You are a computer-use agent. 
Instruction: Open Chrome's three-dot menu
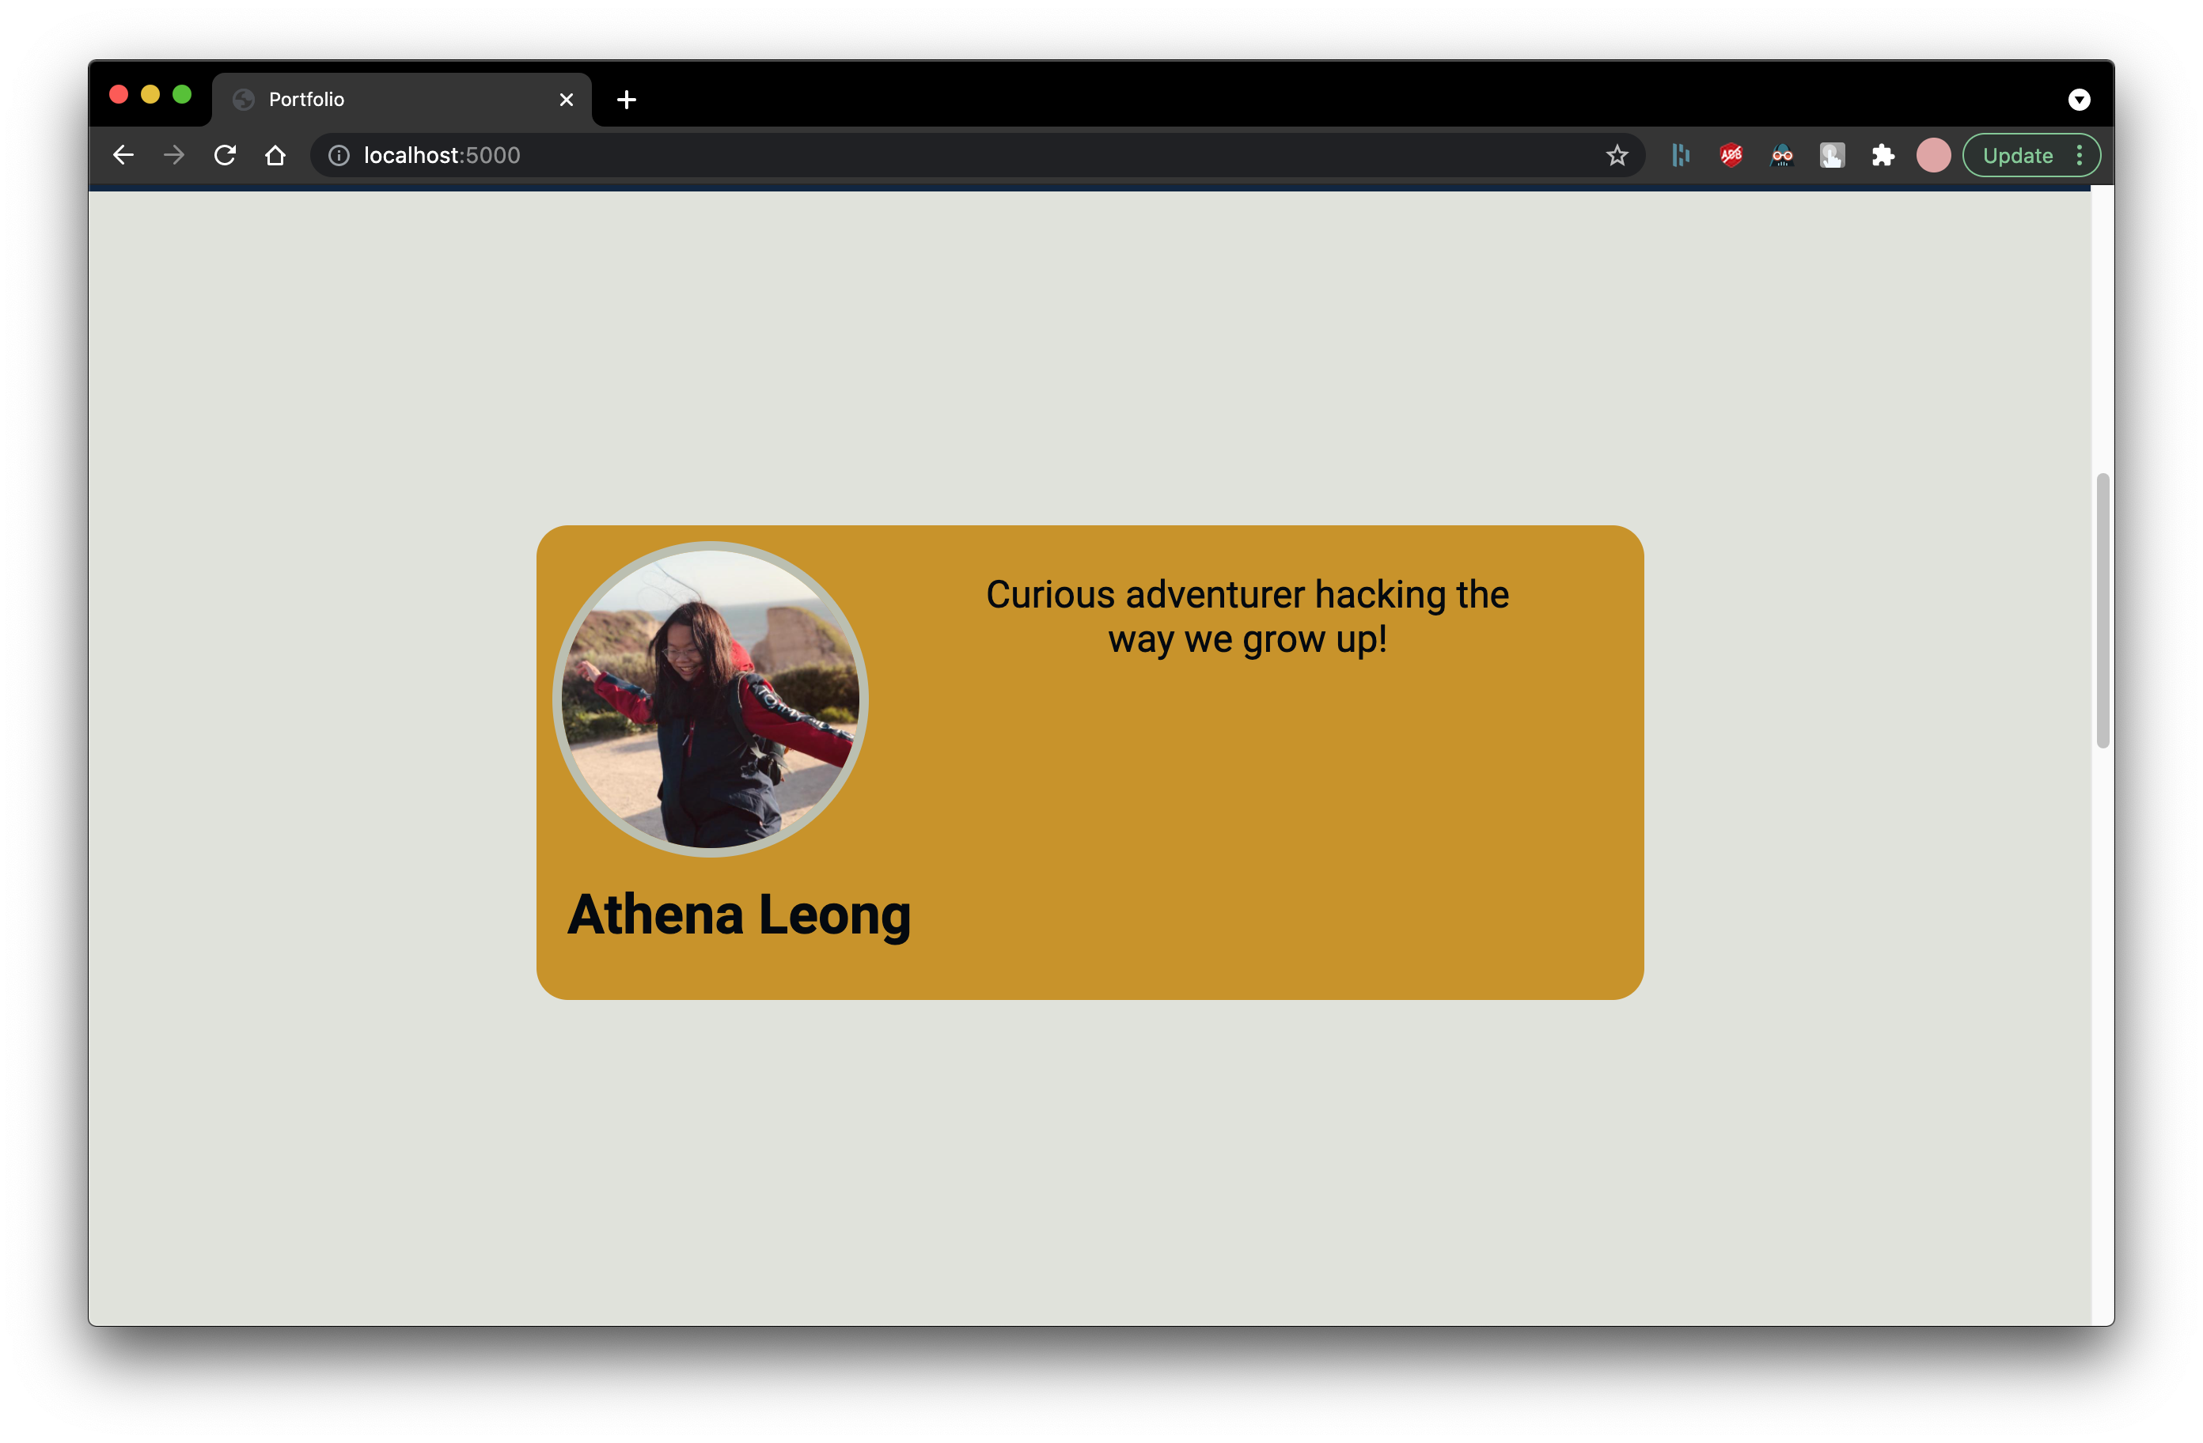[x=2080, y=156]
